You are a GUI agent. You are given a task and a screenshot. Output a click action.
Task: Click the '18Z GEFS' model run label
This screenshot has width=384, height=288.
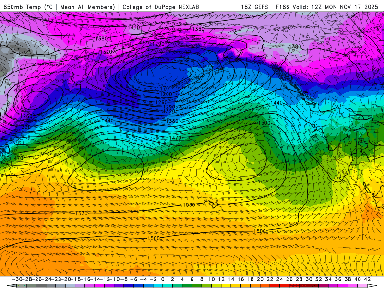[x=254, y=7]
